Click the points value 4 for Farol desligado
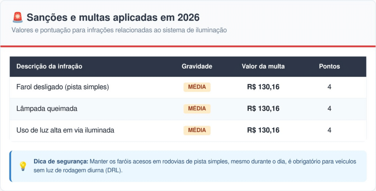Screen dimensions: 376x191 click(x=329, y=87)
